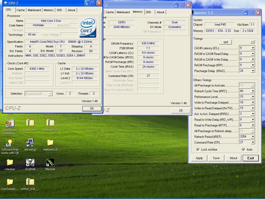Click the MemSet Chipset Intel P45 field
The height and width of the screenshot is (199, 265).
(220, 25)
